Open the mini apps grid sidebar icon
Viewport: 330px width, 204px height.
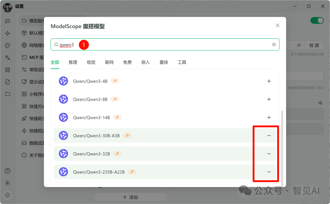click(x=8, y=70)
